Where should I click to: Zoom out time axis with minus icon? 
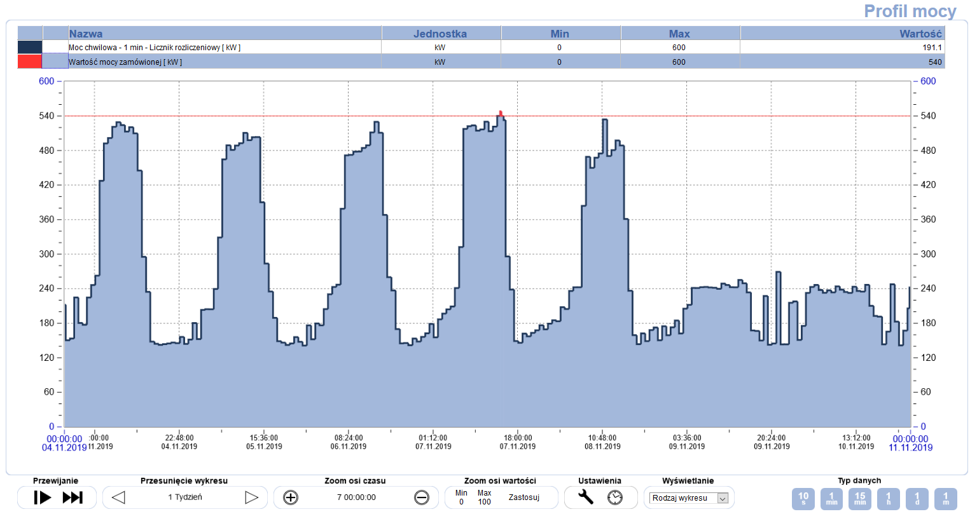click(x=422, y=497)
